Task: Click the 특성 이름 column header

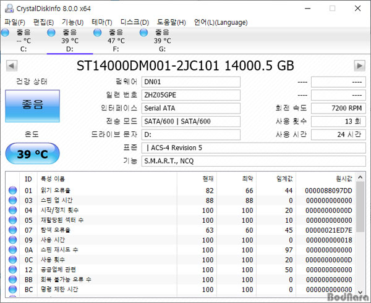Action: [107, 179]
